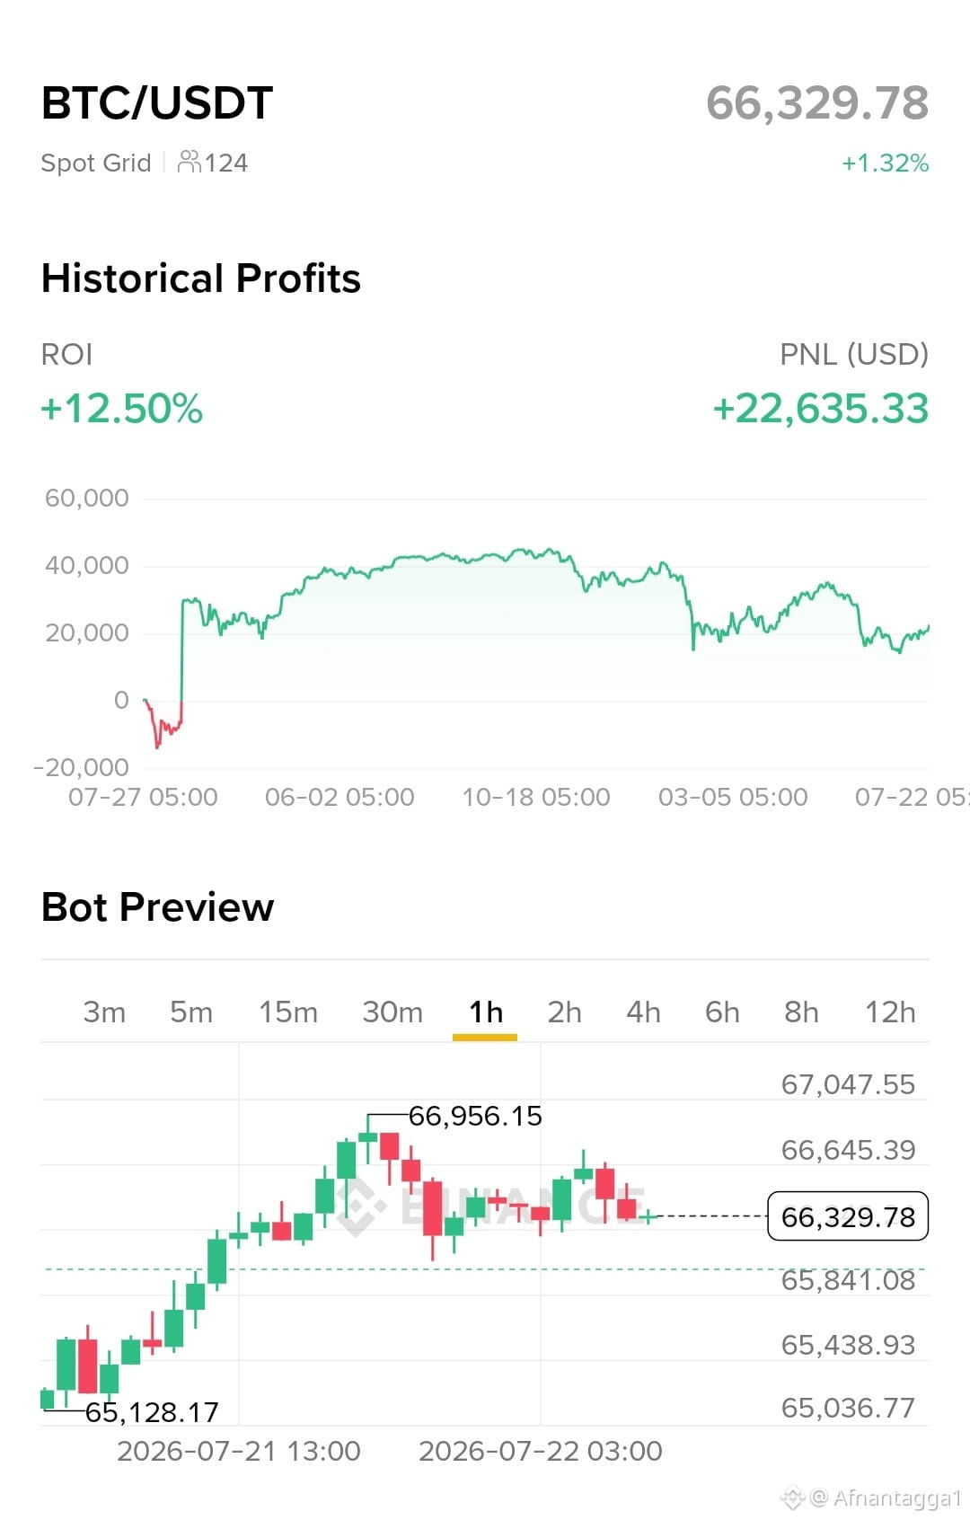Switch to the 30m interval
The width and height of the screenshot is (970, 1520).
pyautogui.click(x=392, y=1012)
